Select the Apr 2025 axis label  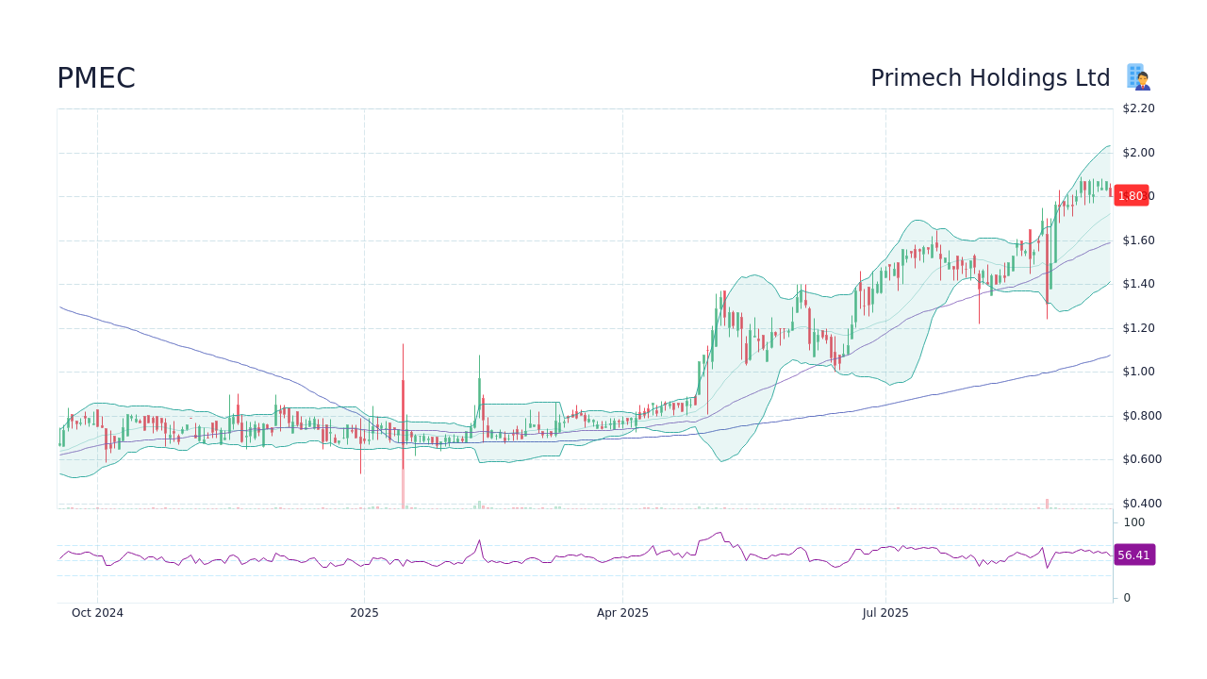point(621,612)
